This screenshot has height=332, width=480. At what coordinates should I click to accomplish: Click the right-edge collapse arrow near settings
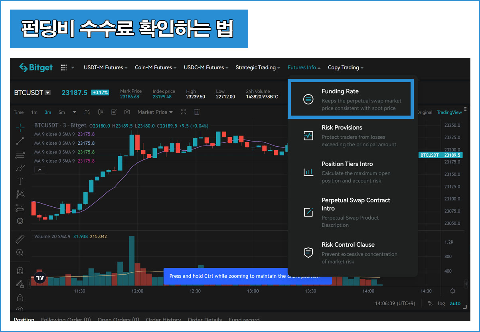click(x=466, y=283)
